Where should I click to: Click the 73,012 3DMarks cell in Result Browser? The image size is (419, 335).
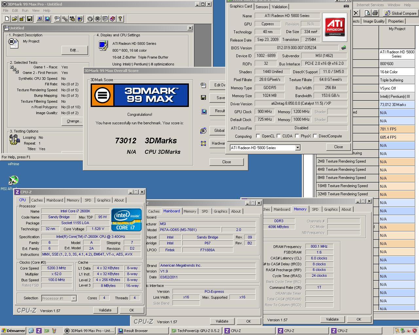point(397,105)
